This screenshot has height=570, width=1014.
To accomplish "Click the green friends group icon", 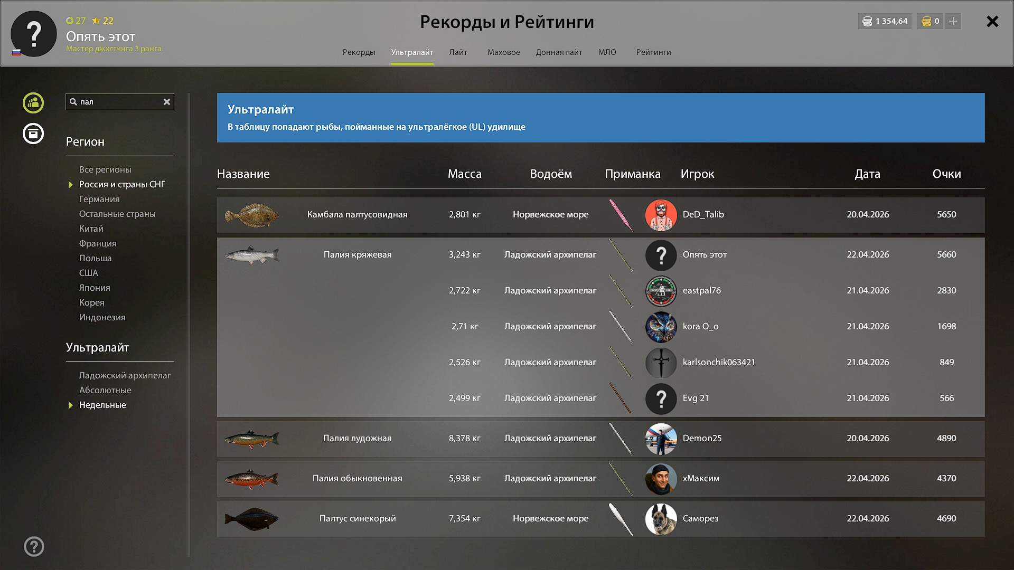I will (x=33, y=102).
